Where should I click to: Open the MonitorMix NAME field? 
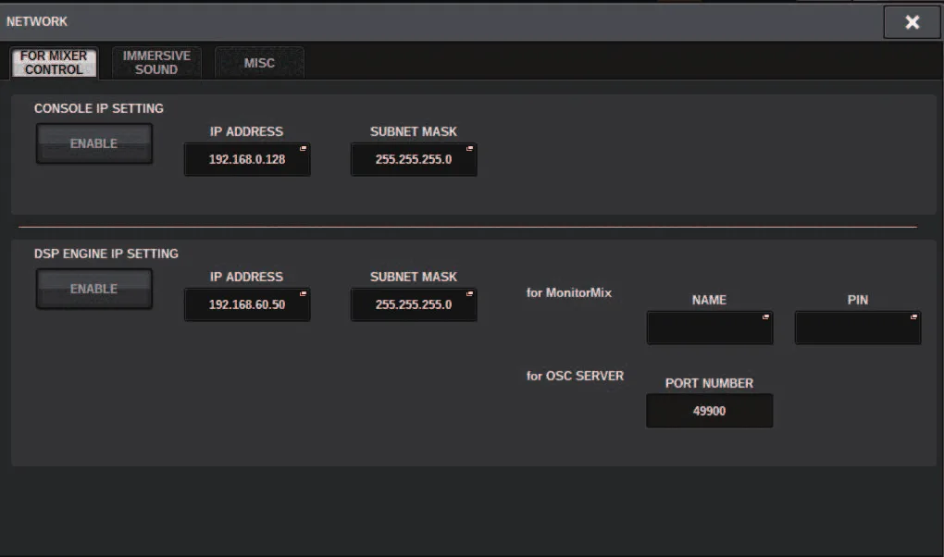pyautogui.click(x=710, y=328)
